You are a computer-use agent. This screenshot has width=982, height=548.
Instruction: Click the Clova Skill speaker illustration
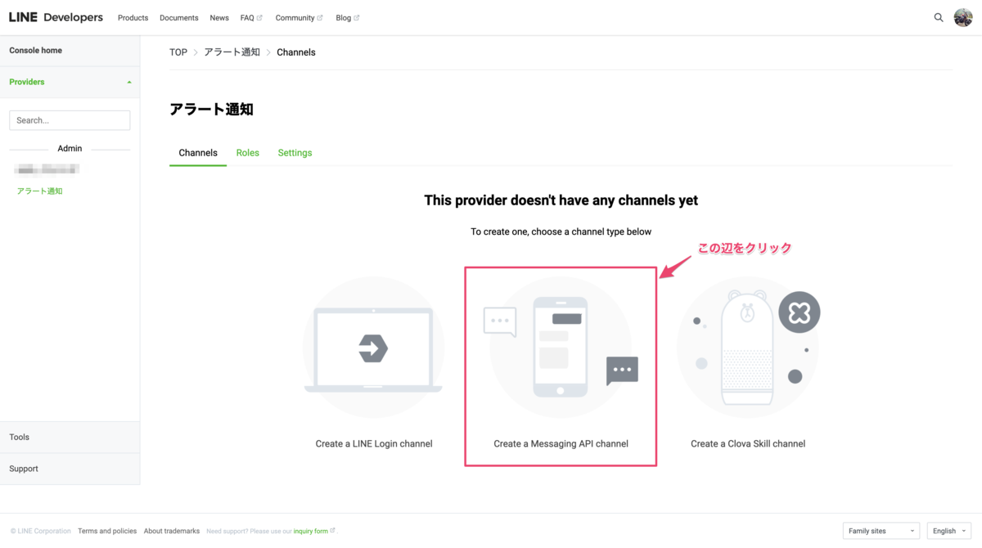pos(748,348)
